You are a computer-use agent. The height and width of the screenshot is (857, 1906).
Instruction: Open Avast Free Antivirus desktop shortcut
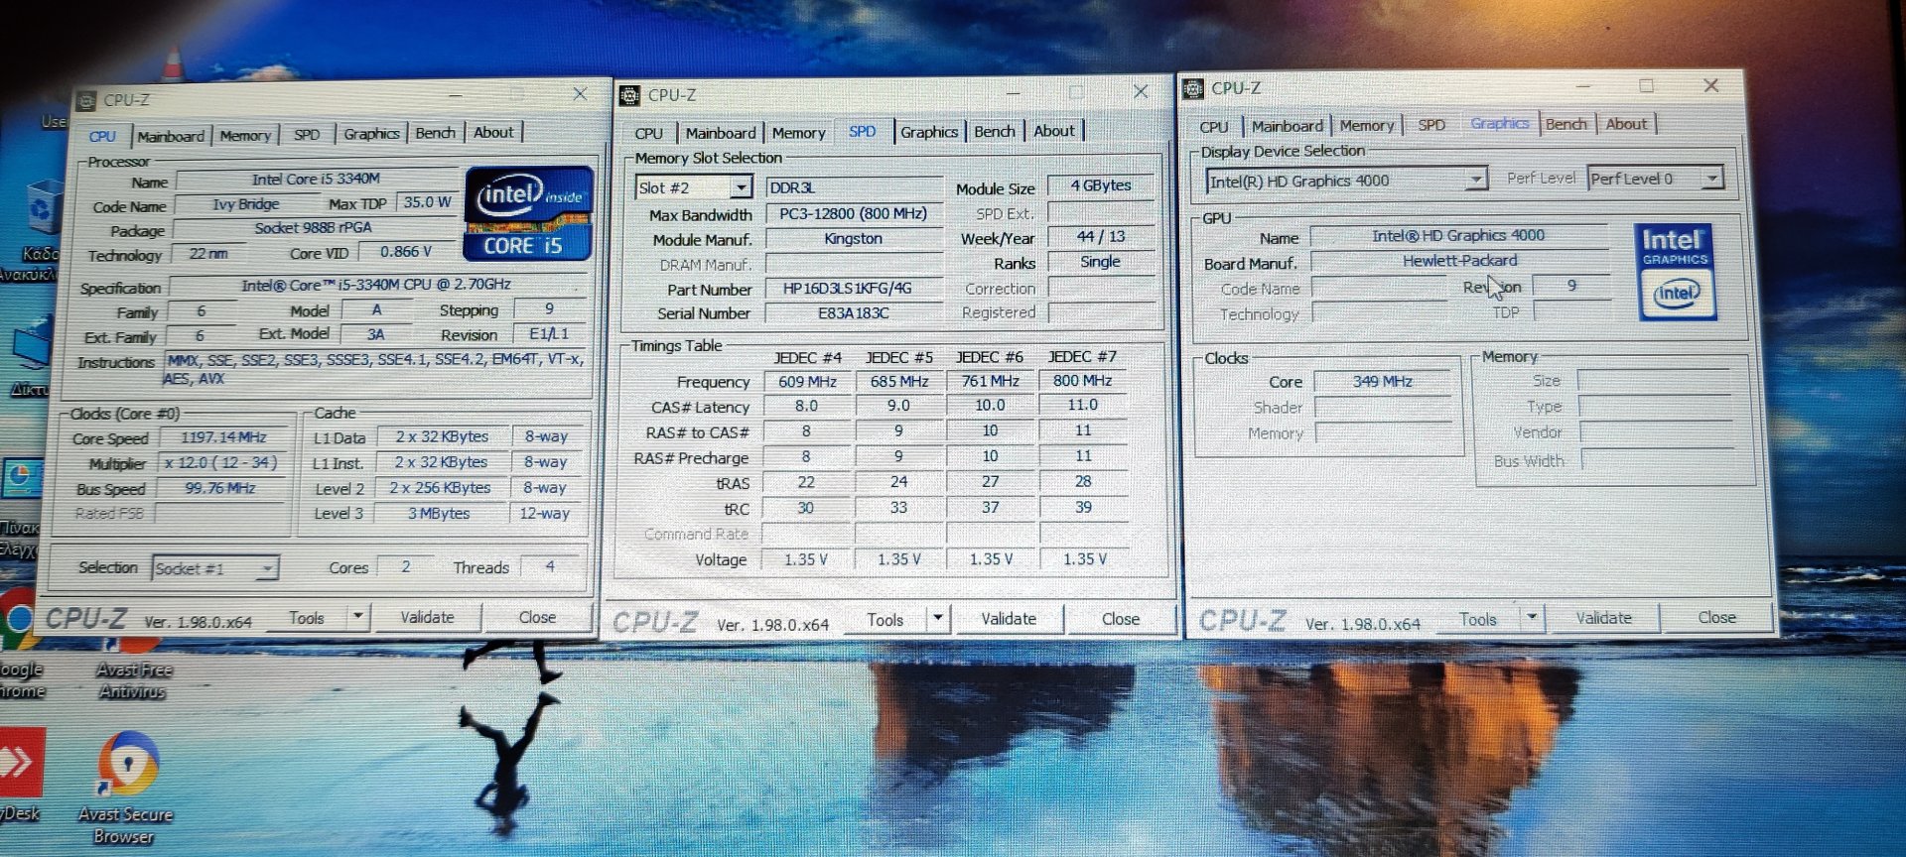pos(132,670)
